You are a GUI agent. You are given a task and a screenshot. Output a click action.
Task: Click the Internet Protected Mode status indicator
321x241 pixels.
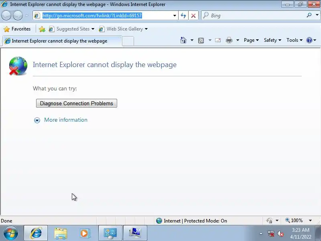click(191, 221)
